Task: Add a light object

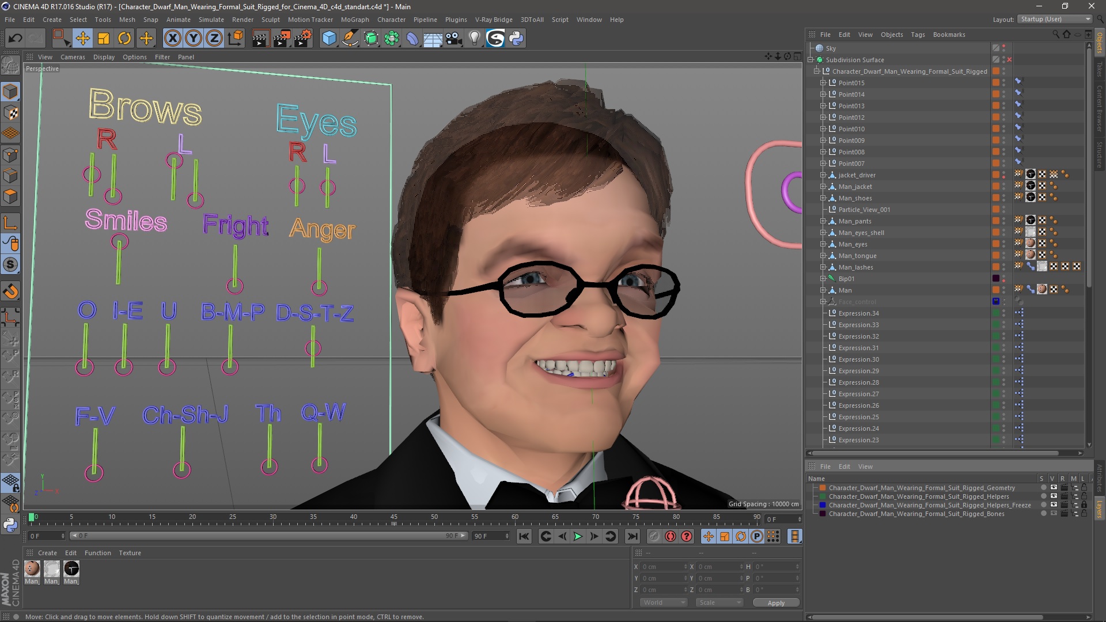Action: pyautogui.click(x=475, y=39)
